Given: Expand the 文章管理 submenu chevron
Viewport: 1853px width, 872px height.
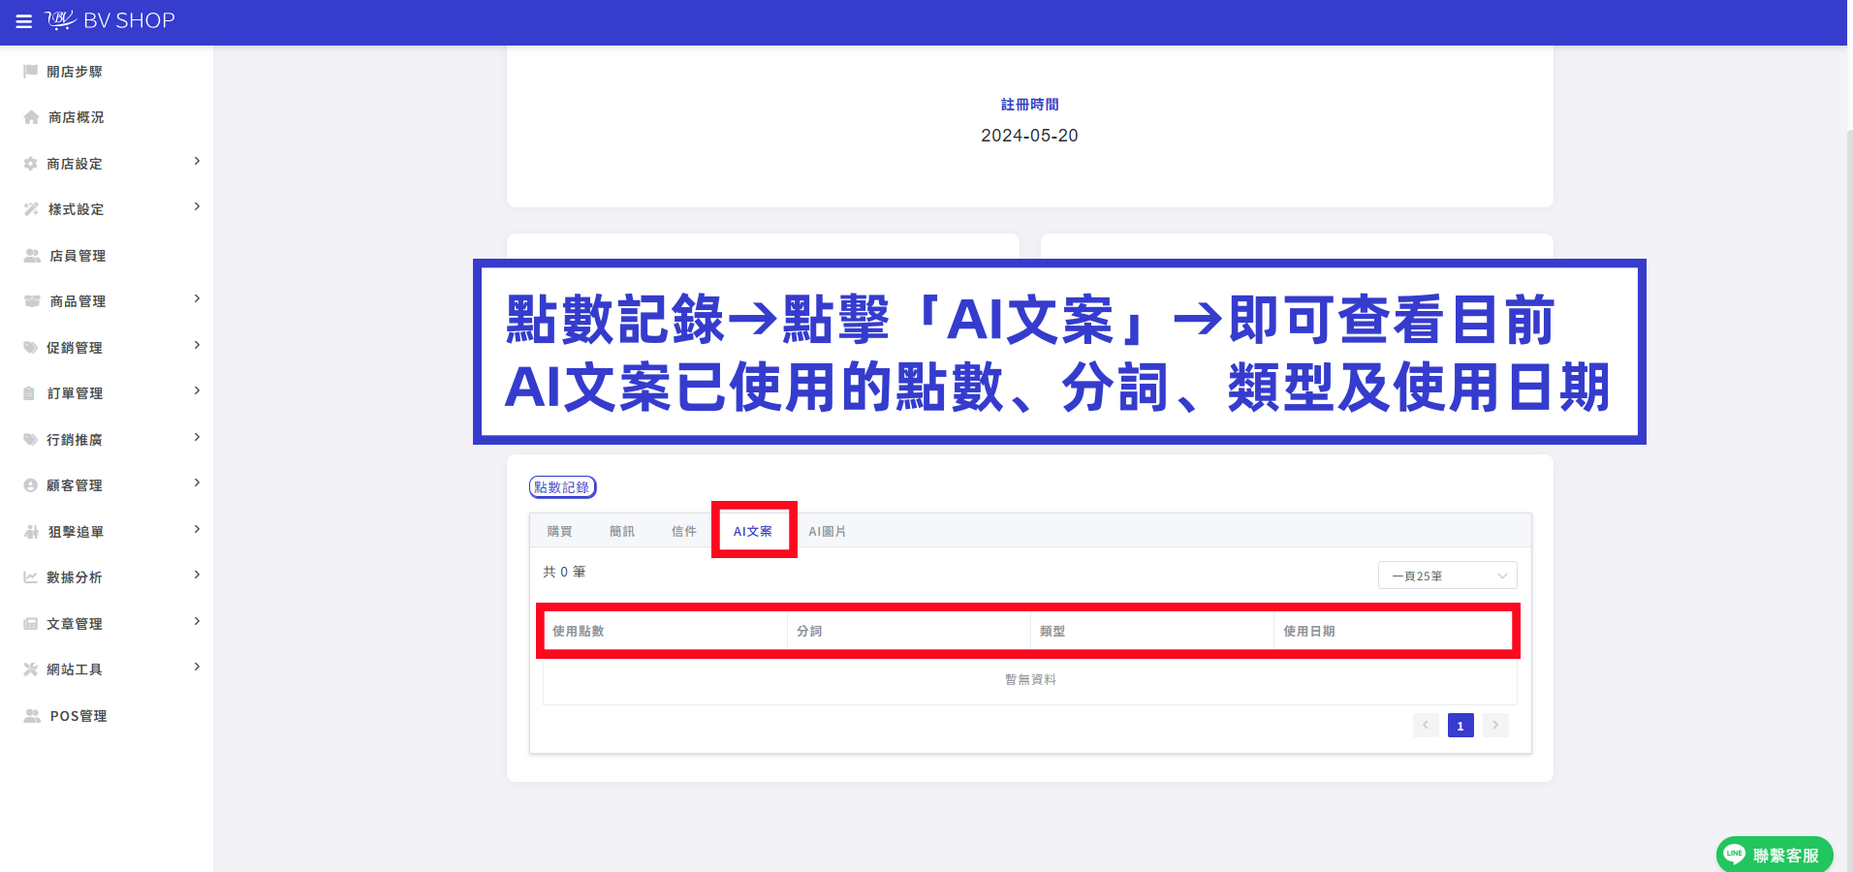Looking at the screenshot, I should pos(197,621).
